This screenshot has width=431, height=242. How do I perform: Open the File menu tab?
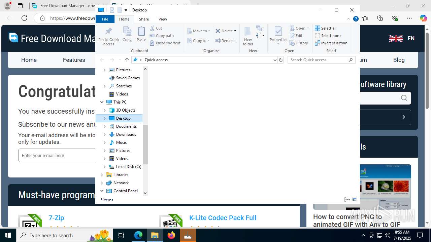105,19
